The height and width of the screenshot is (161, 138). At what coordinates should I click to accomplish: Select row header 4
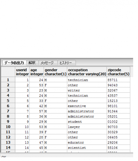8,95
